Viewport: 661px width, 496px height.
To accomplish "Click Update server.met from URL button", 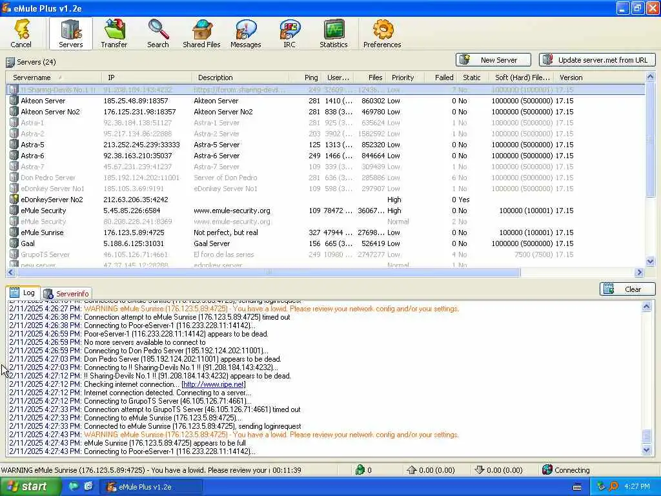I will pyautogui.click(x=597, y=60).
